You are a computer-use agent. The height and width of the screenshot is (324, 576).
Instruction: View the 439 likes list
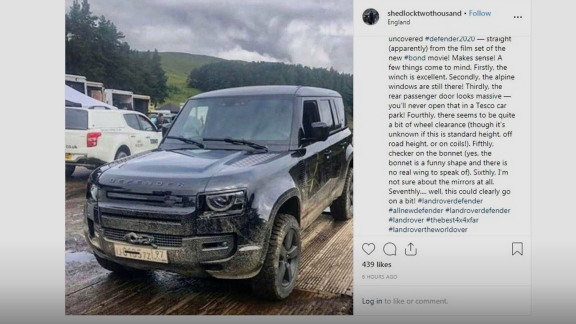pos(376,265)
